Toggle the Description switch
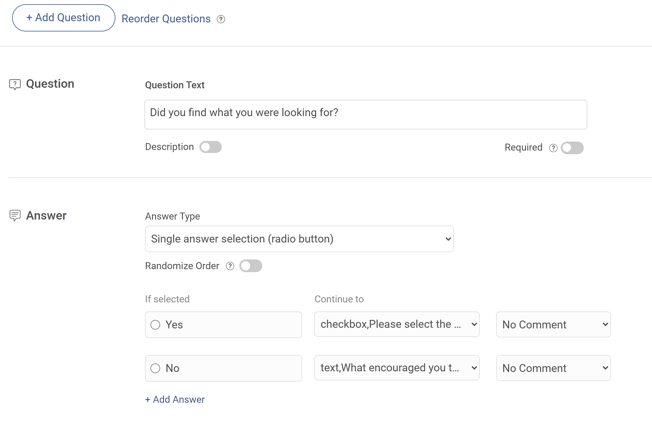Screen dimensions: 652x443 (x=211, y=147)
